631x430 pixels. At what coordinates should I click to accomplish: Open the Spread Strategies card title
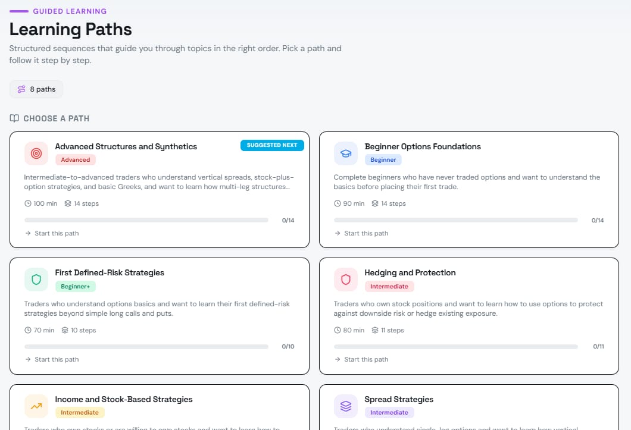(399, 399)
